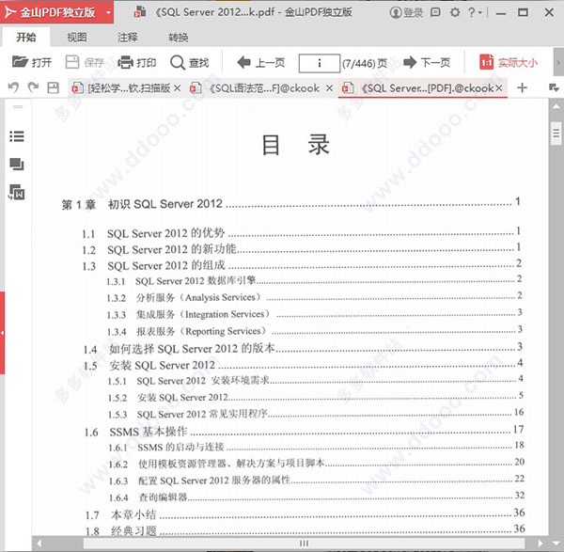Click the undo arrow icon
Image resolution: width=564 pixels, height=552 pixels.
[13, 87]
